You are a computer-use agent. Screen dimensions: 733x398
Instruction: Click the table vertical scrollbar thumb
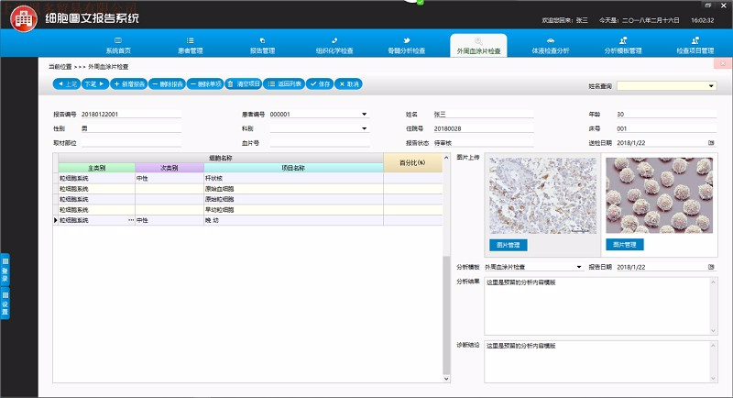[x=446, y=315]
